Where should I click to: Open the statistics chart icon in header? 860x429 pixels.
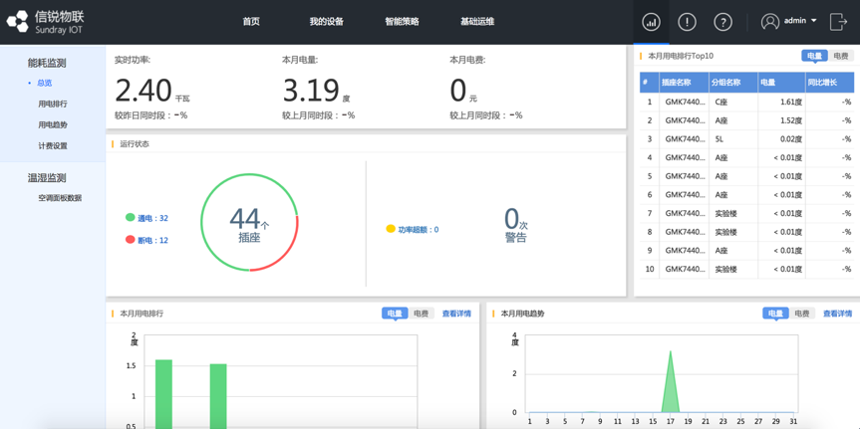pyautogui.click(x=651, y=22)
